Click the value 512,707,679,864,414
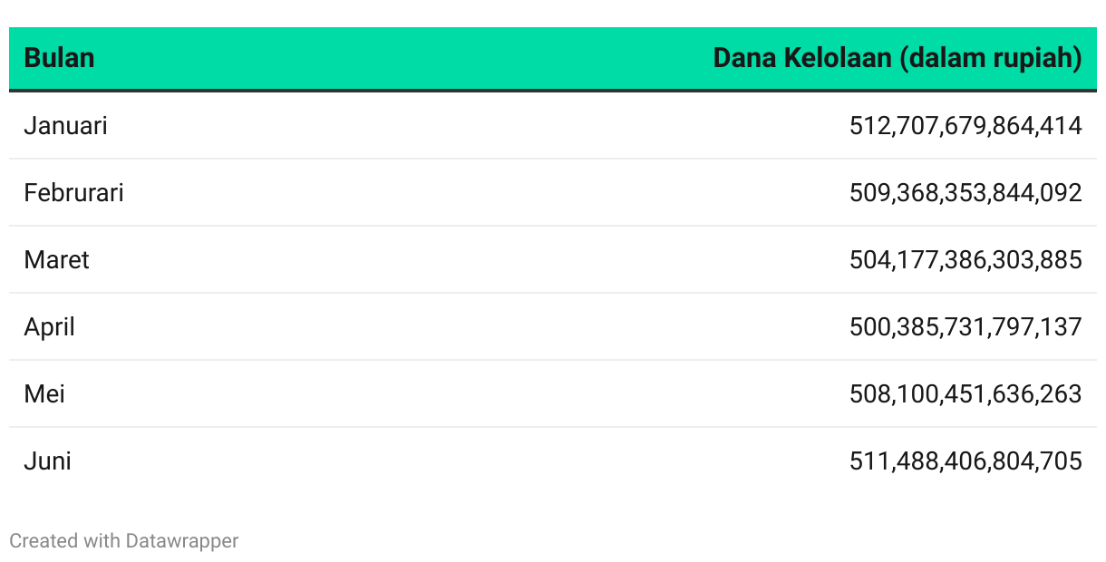The height and width of the screenshot is (562, 1106). 965,125
